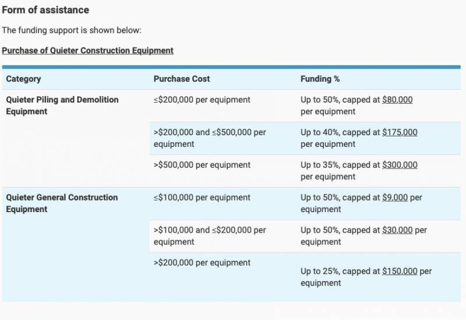Click the $30,000 funding cap link
Viewport: 466px width, 320px height.
[397, 230]
